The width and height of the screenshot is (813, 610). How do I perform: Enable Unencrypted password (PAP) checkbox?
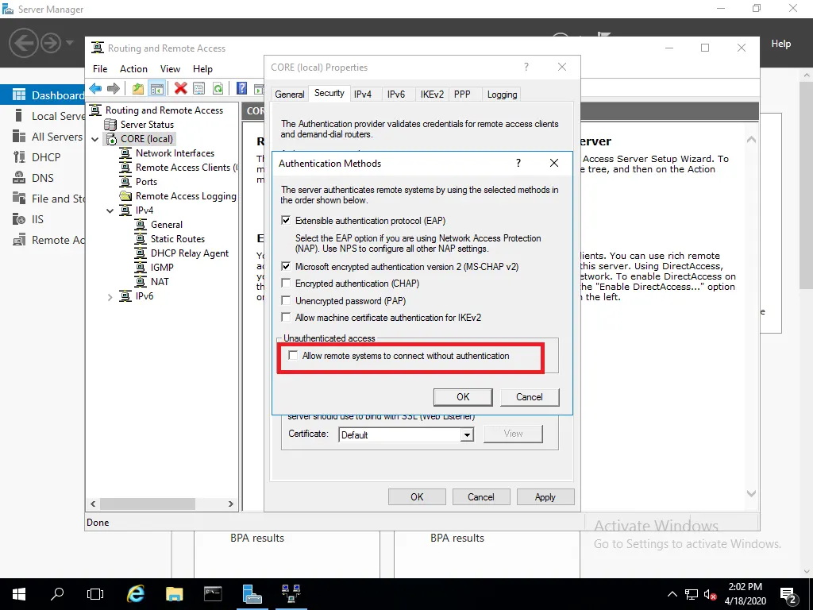click(286, 300)
